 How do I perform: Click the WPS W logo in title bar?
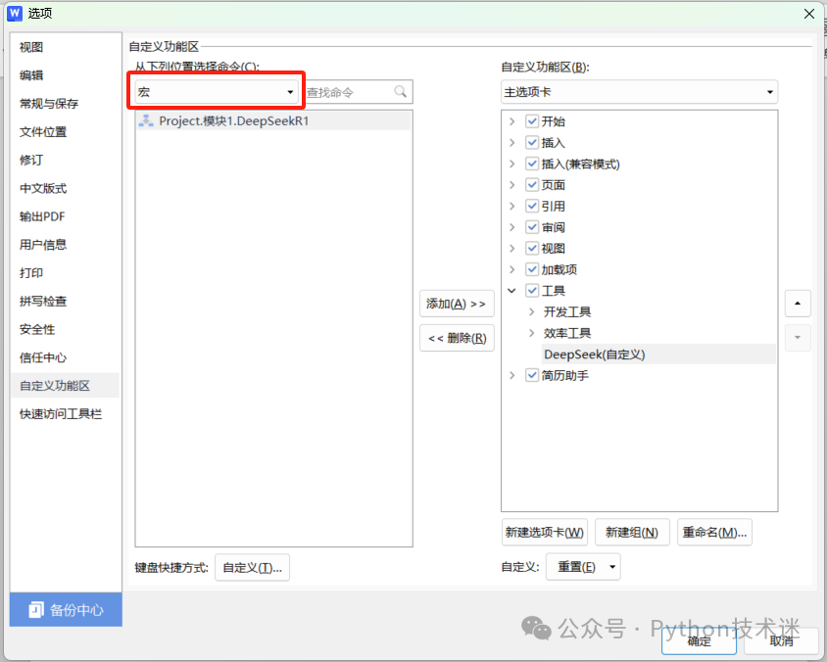click(15, 13)
